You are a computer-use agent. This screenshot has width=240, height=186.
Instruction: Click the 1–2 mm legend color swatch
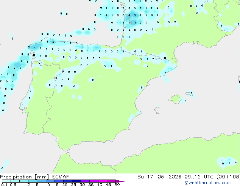[24, 181]
